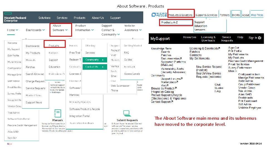
Task: Open About Us in HPE top bar
Action: (x=98, y=18)
